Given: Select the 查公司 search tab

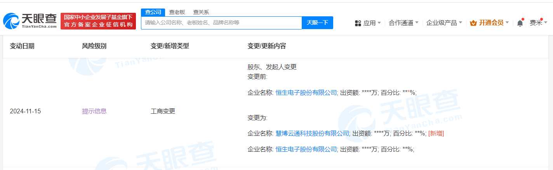Looking at the screenshot, I should click(x=153, y=12).
